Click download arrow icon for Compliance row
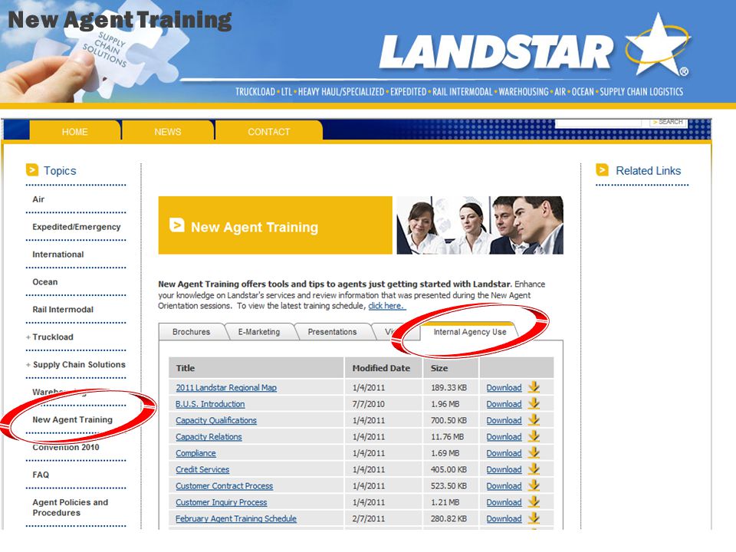736x552 pixels. tap(534, 453)
